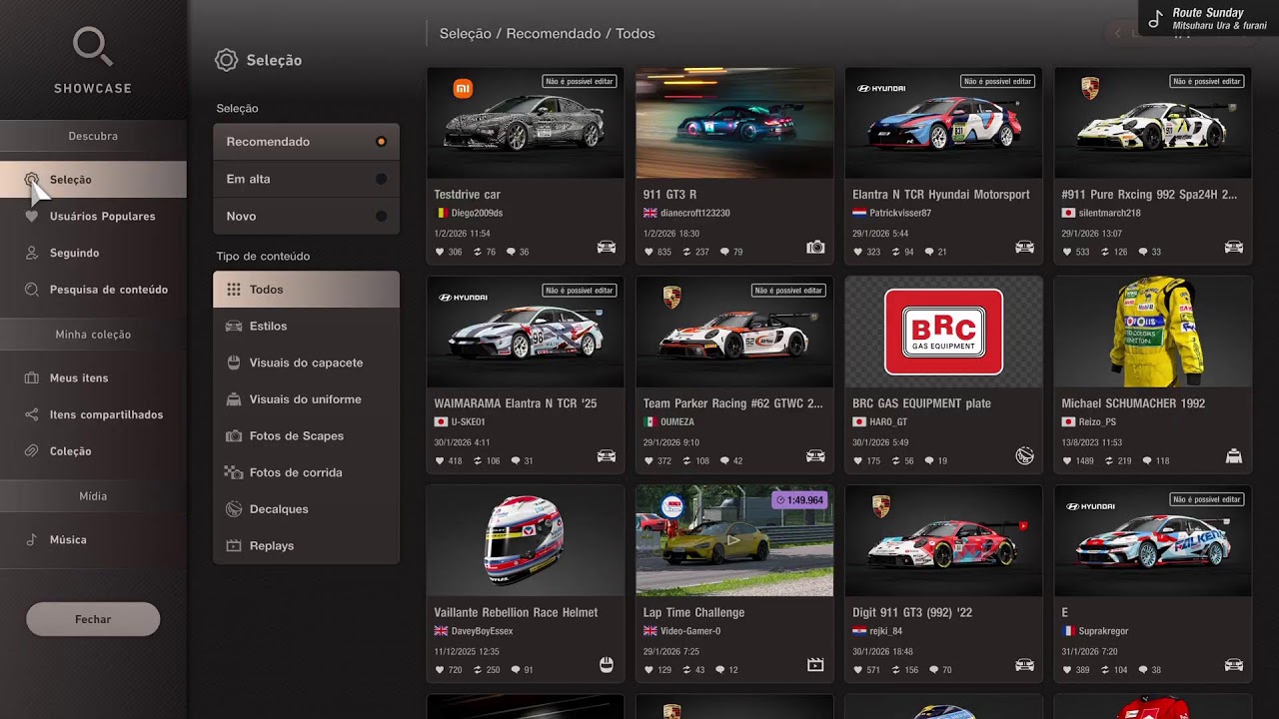Image resolution: width=1279 pixels, height=719 pixels.
Task: Click reshare icon on WAIMARAMA Elantra
Action: tap(478, 461)
